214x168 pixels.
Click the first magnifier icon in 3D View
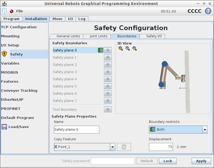[x=121, y=49]
